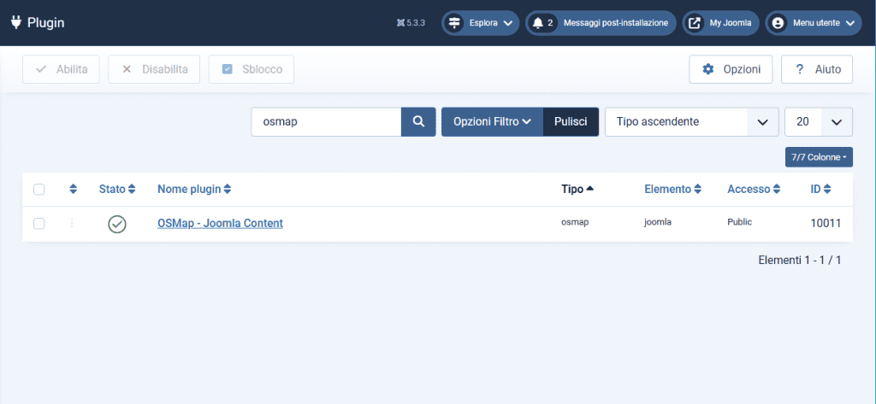Open the Aiuto help button
876x404 pixels.
pos(817,69)
